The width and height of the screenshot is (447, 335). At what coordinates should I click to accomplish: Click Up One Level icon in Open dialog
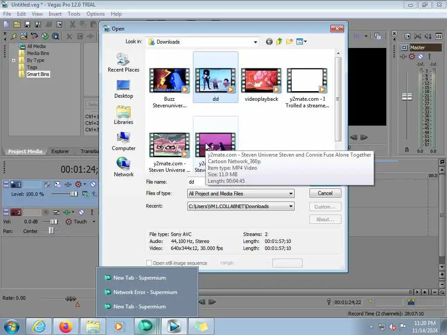pyautogui.click(x=279, y=42)
